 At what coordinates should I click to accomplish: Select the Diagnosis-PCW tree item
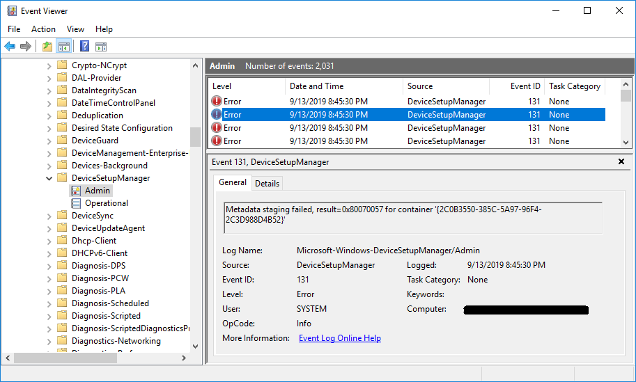(100, 278)
